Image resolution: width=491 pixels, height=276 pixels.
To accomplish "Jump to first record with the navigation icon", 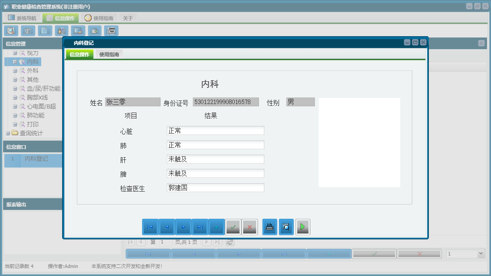I will pos(150,227).
